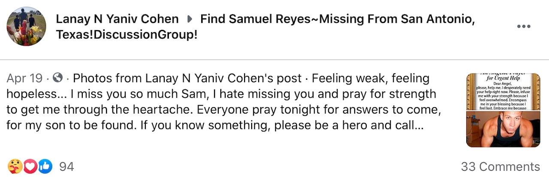Click the Apr 19 post timestamp

pyautogui.click(x=24, y=79)
